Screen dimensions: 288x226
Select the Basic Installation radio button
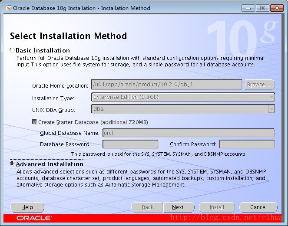click(12, 50)
